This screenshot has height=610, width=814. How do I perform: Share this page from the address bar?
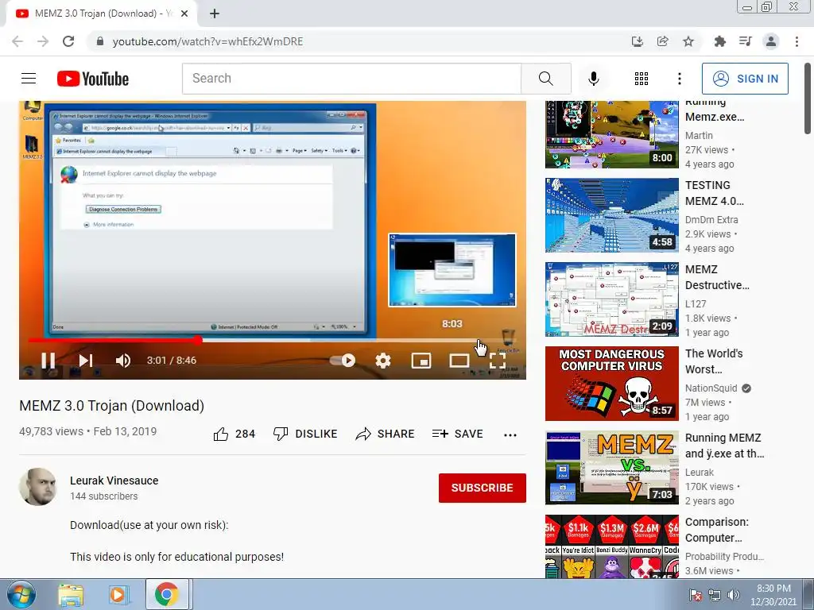pyautogui.click(x=662, y=41)
